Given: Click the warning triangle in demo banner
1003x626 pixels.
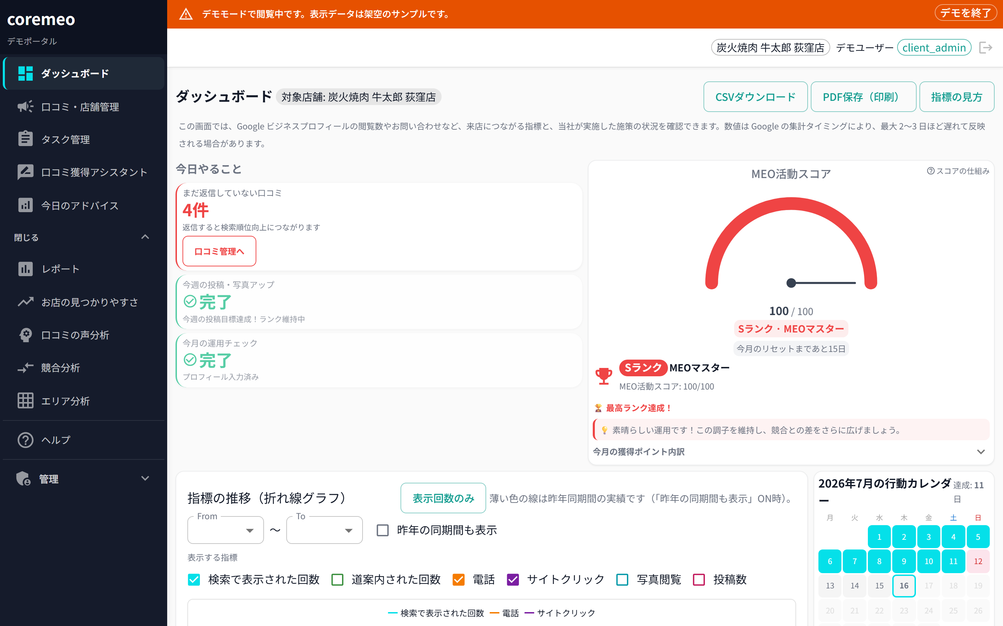Looking at the screenshot, I should click(186, 14).
